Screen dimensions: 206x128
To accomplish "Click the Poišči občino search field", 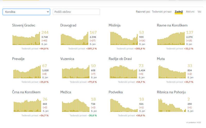I will [x=76, y=12].
